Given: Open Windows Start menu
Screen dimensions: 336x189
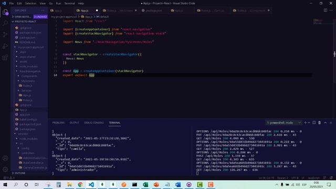Looking at the screenshot, I should (x=5, y=184).
